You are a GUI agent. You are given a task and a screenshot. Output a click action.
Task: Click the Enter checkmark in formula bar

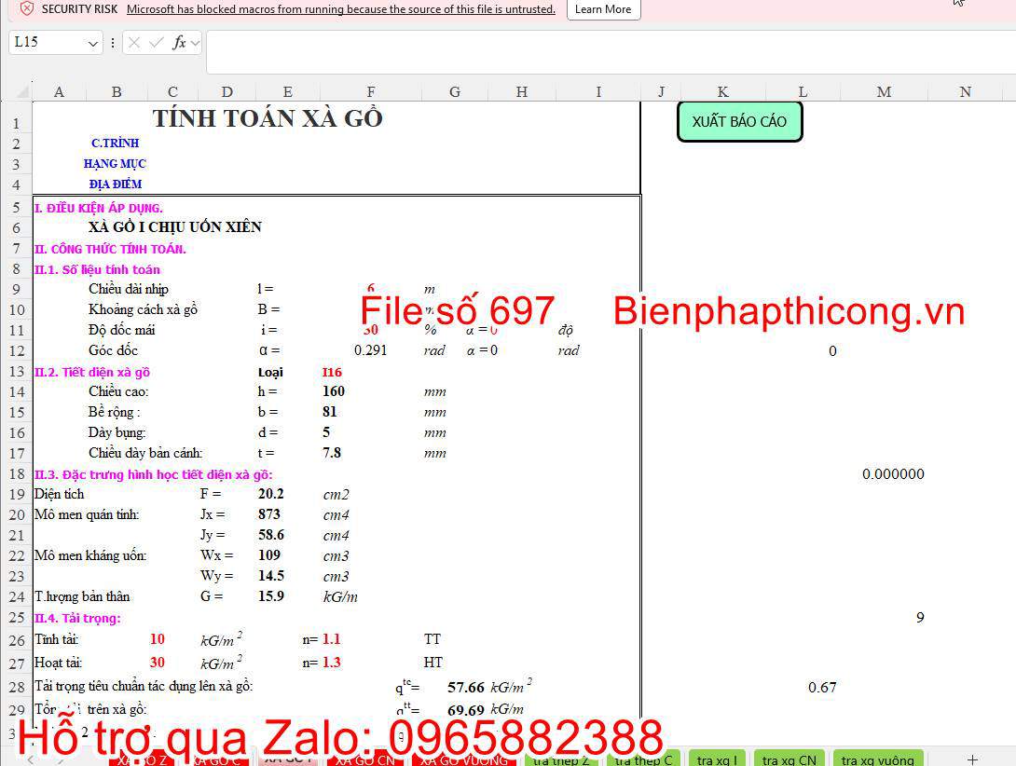click(x=156, y=43)
